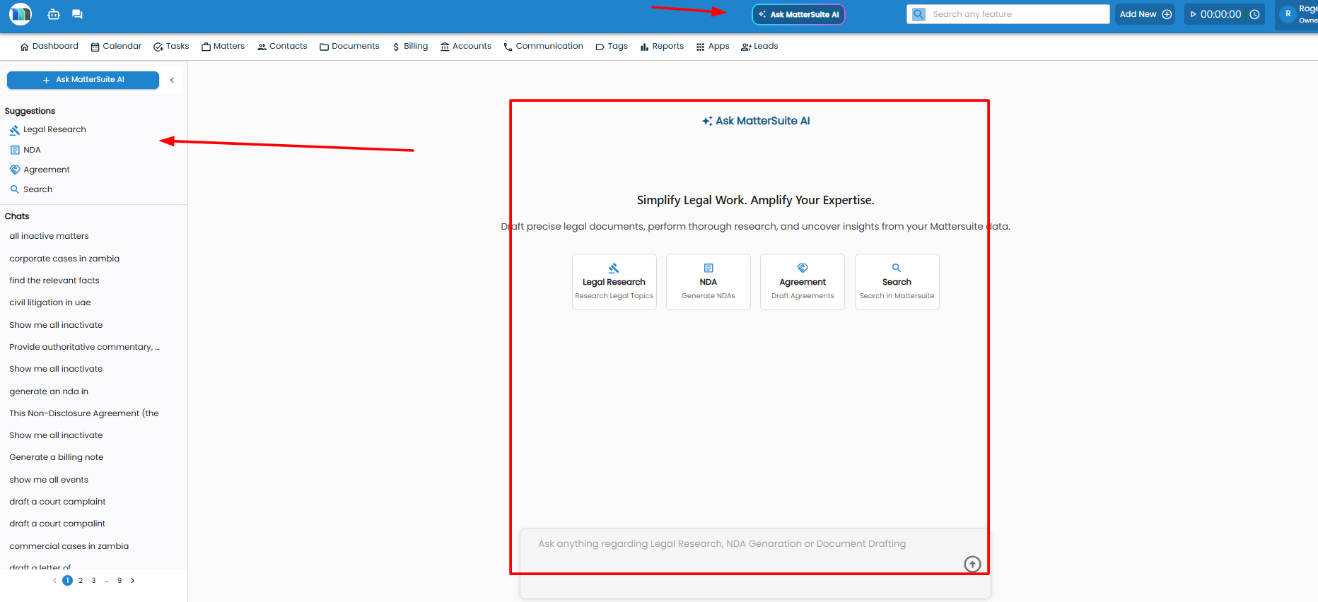The image size is (1318, 602).
Task: Click the MatterSuite logo icon
Action: tap(21, 14)
